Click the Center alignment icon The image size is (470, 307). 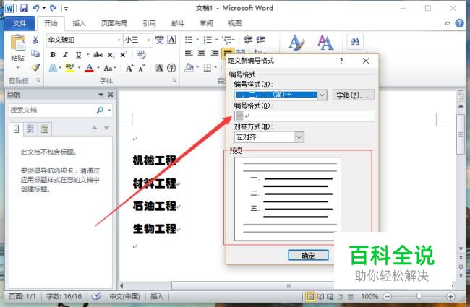202,53
